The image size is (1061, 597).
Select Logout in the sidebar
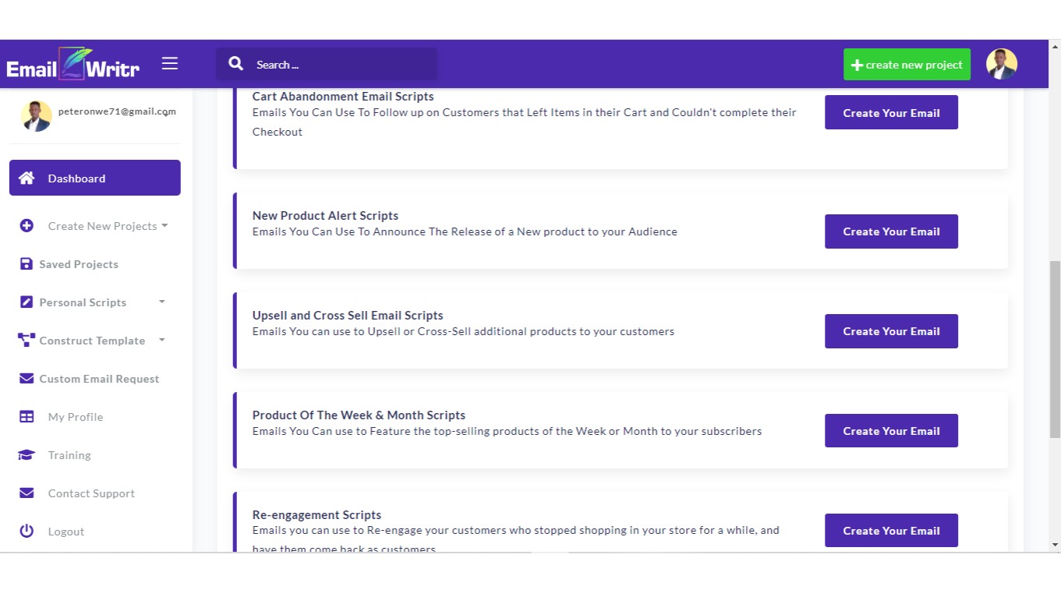click(x=66, y=532)
